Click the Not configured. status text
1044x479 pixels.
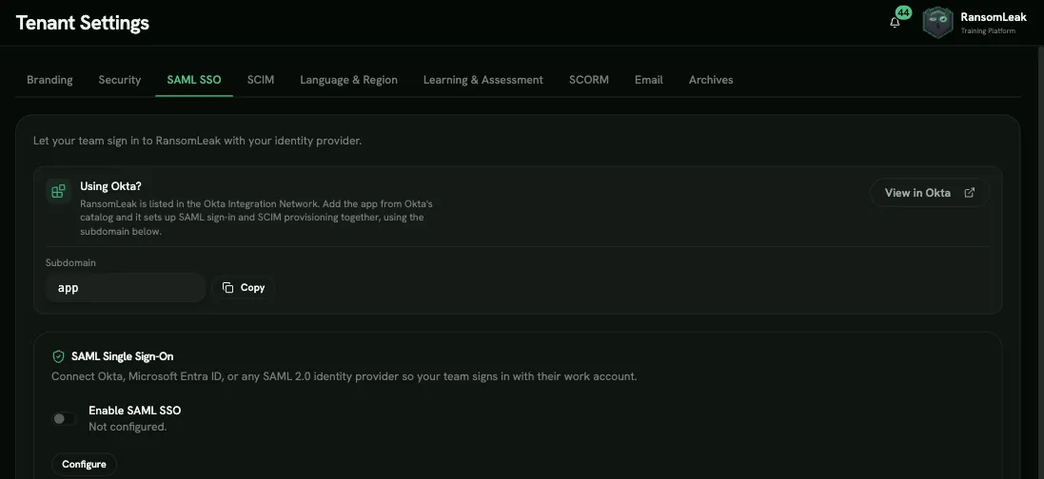pos(128,427)
